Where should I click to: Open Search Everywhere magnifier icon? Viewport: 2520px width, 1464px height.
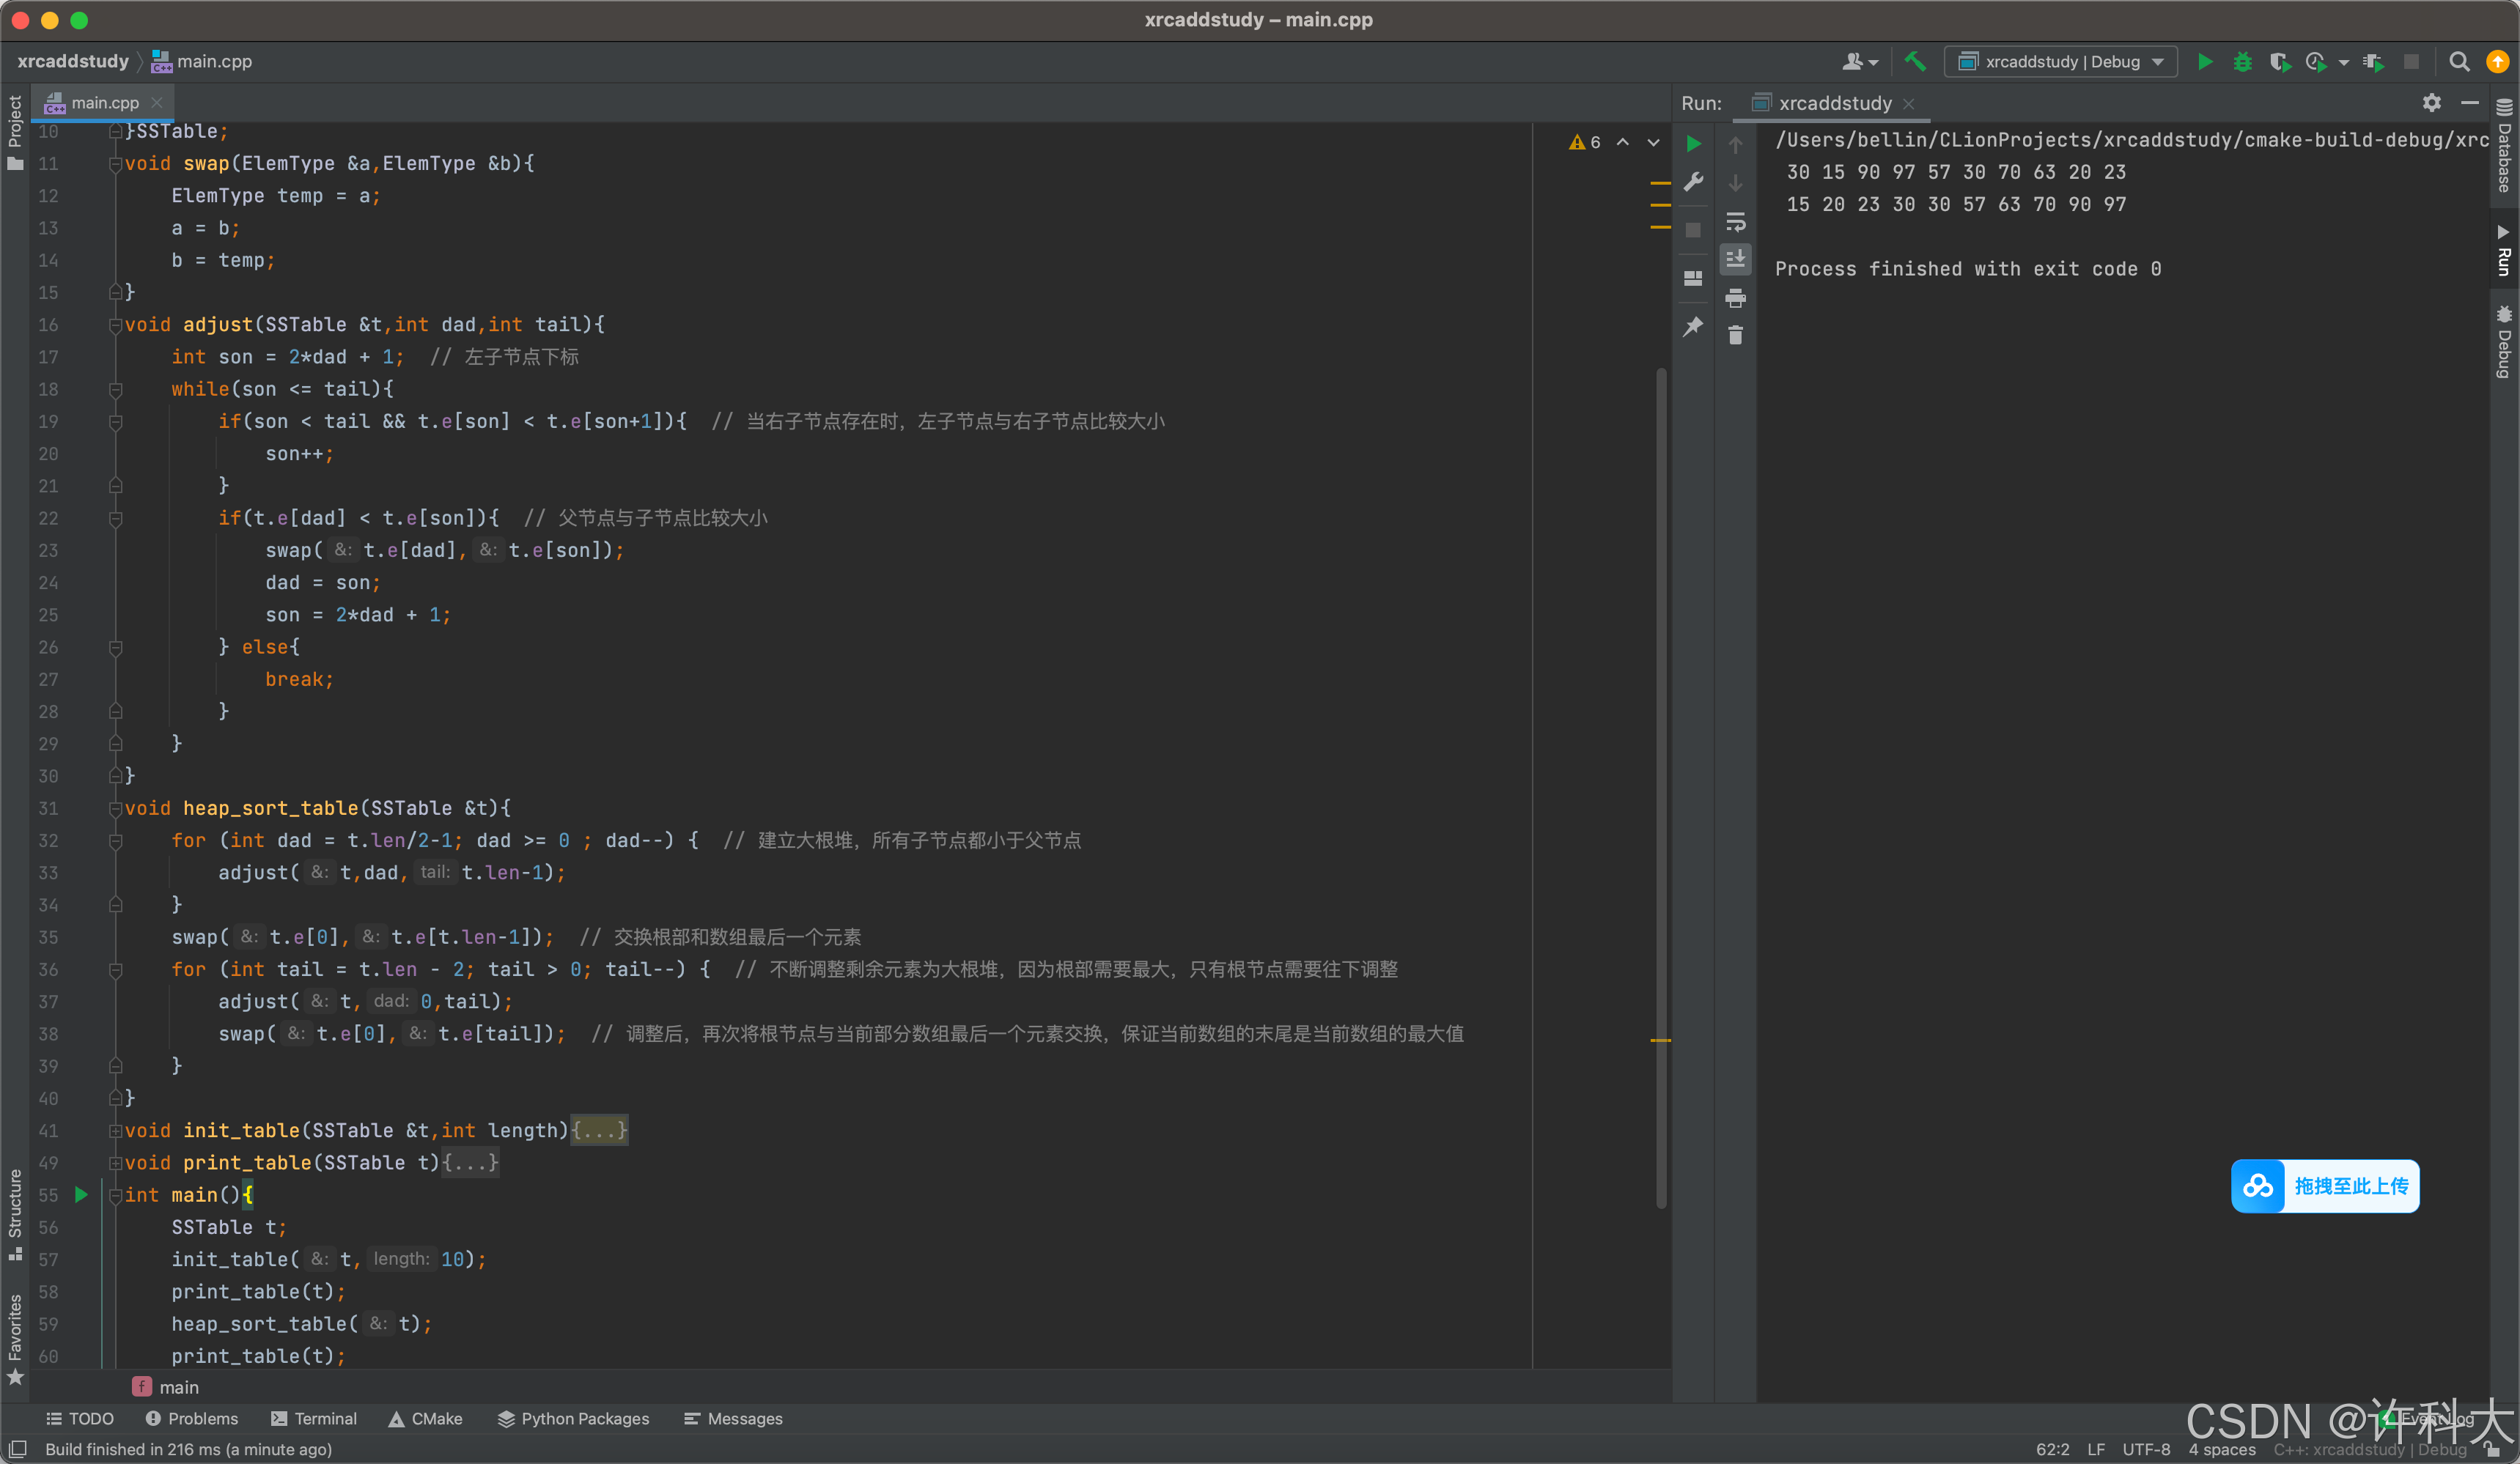(2459, 61)
